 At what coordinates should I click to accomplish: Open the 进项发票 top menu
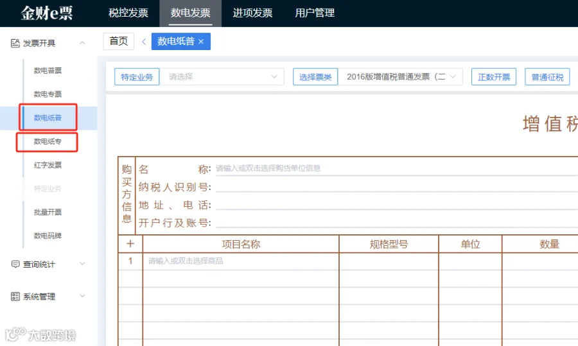point(252,13)
